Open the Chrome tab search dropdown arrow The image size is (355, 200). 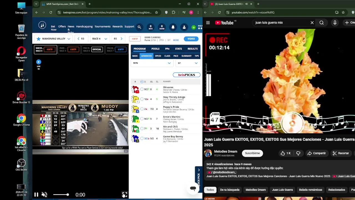coord(36,4)
